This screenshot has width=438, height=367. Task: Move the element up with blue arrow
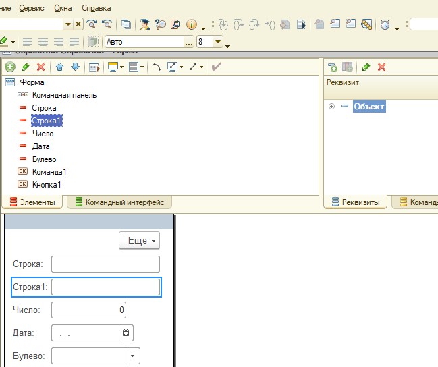[x=60, y=67]
